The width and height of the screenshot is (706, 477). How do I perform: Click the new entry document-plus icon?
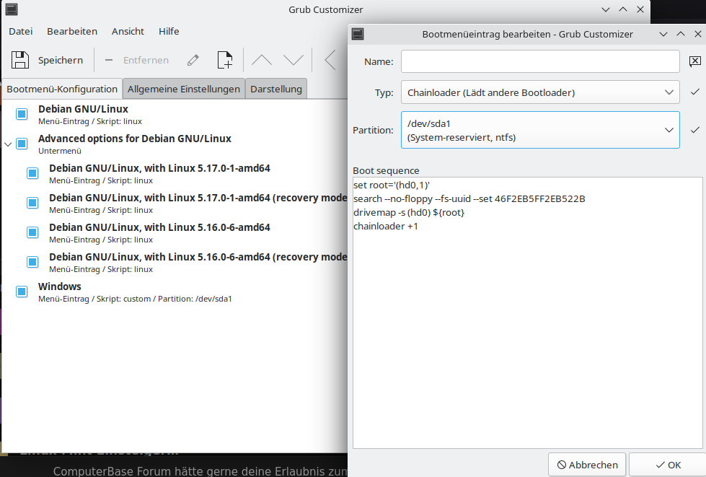click(225, 60)
